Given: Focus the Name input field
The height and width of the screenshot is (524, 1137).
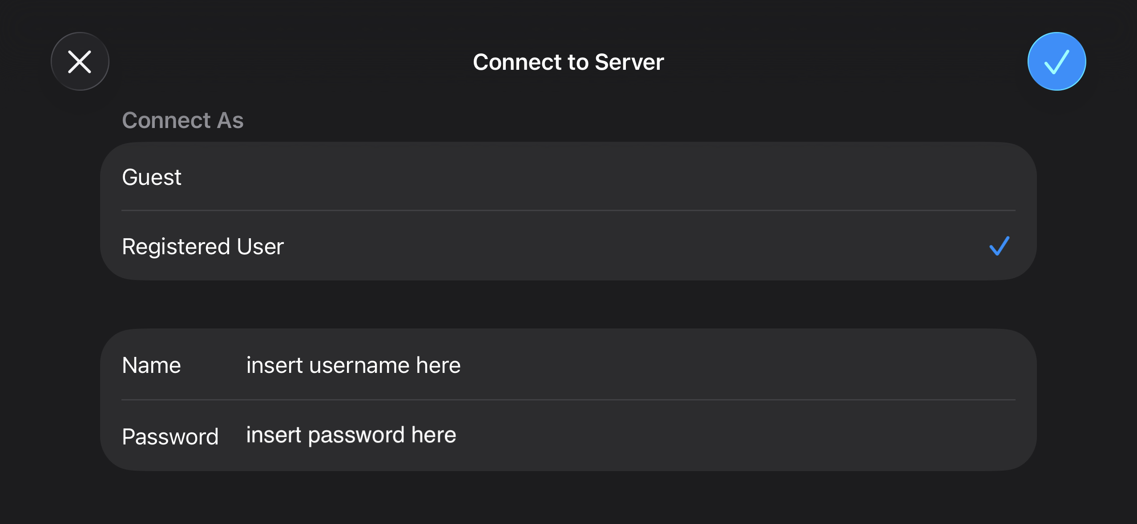Looking at the screenshot, I should point(623,365).
